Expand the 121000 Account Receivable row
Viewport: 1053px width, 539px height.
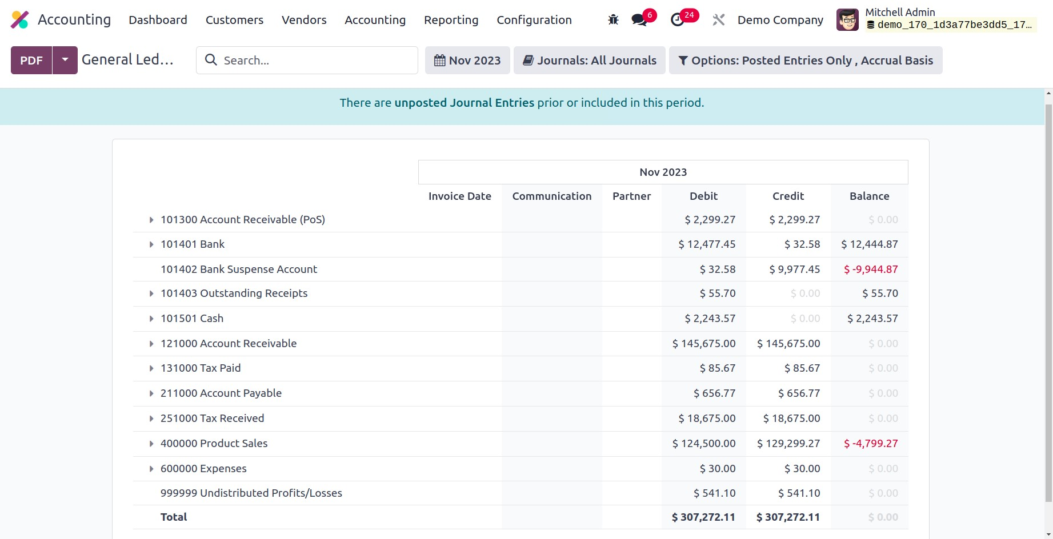pyautogui.click(x=151, y=344)
